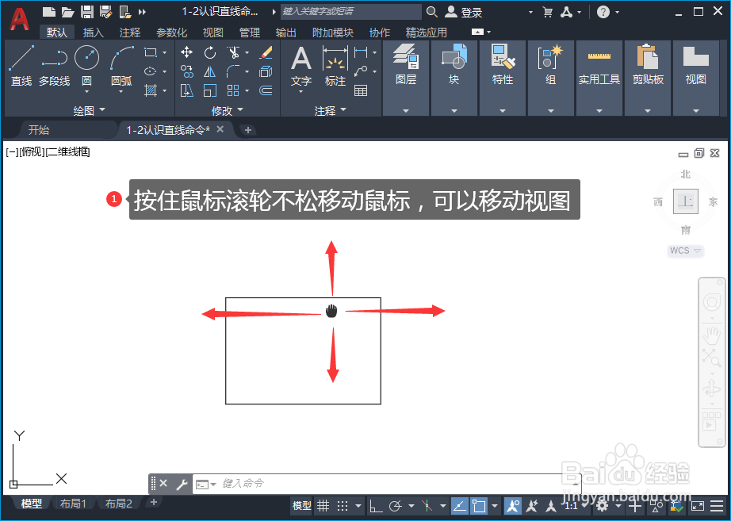Click the 登录 (Sign in) button
Viewport: 731px width, 521px height.
tap(463, 12)
